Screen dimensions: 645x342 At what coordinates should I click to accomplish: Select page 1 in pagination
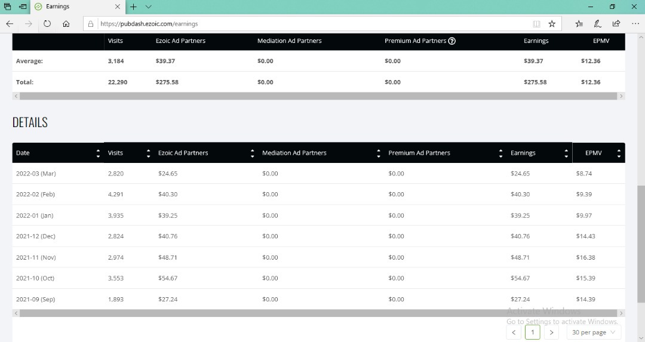(x=533, y=332)
